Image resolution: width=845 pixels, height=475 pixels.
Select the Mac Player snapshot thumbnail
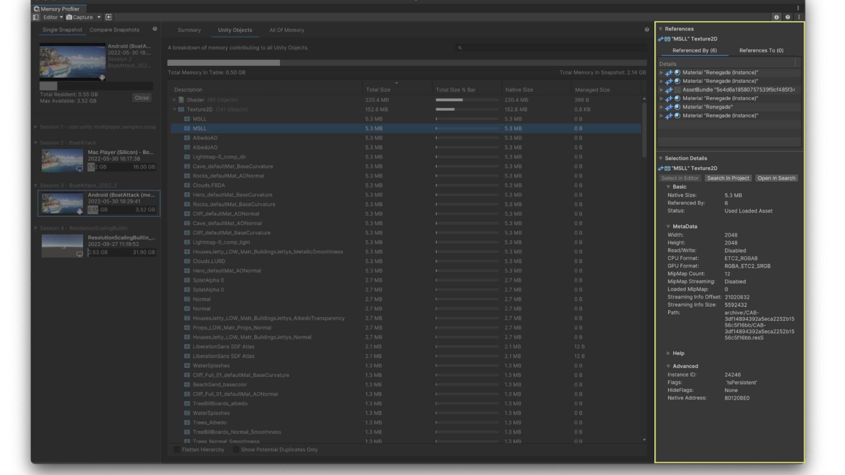62,160
